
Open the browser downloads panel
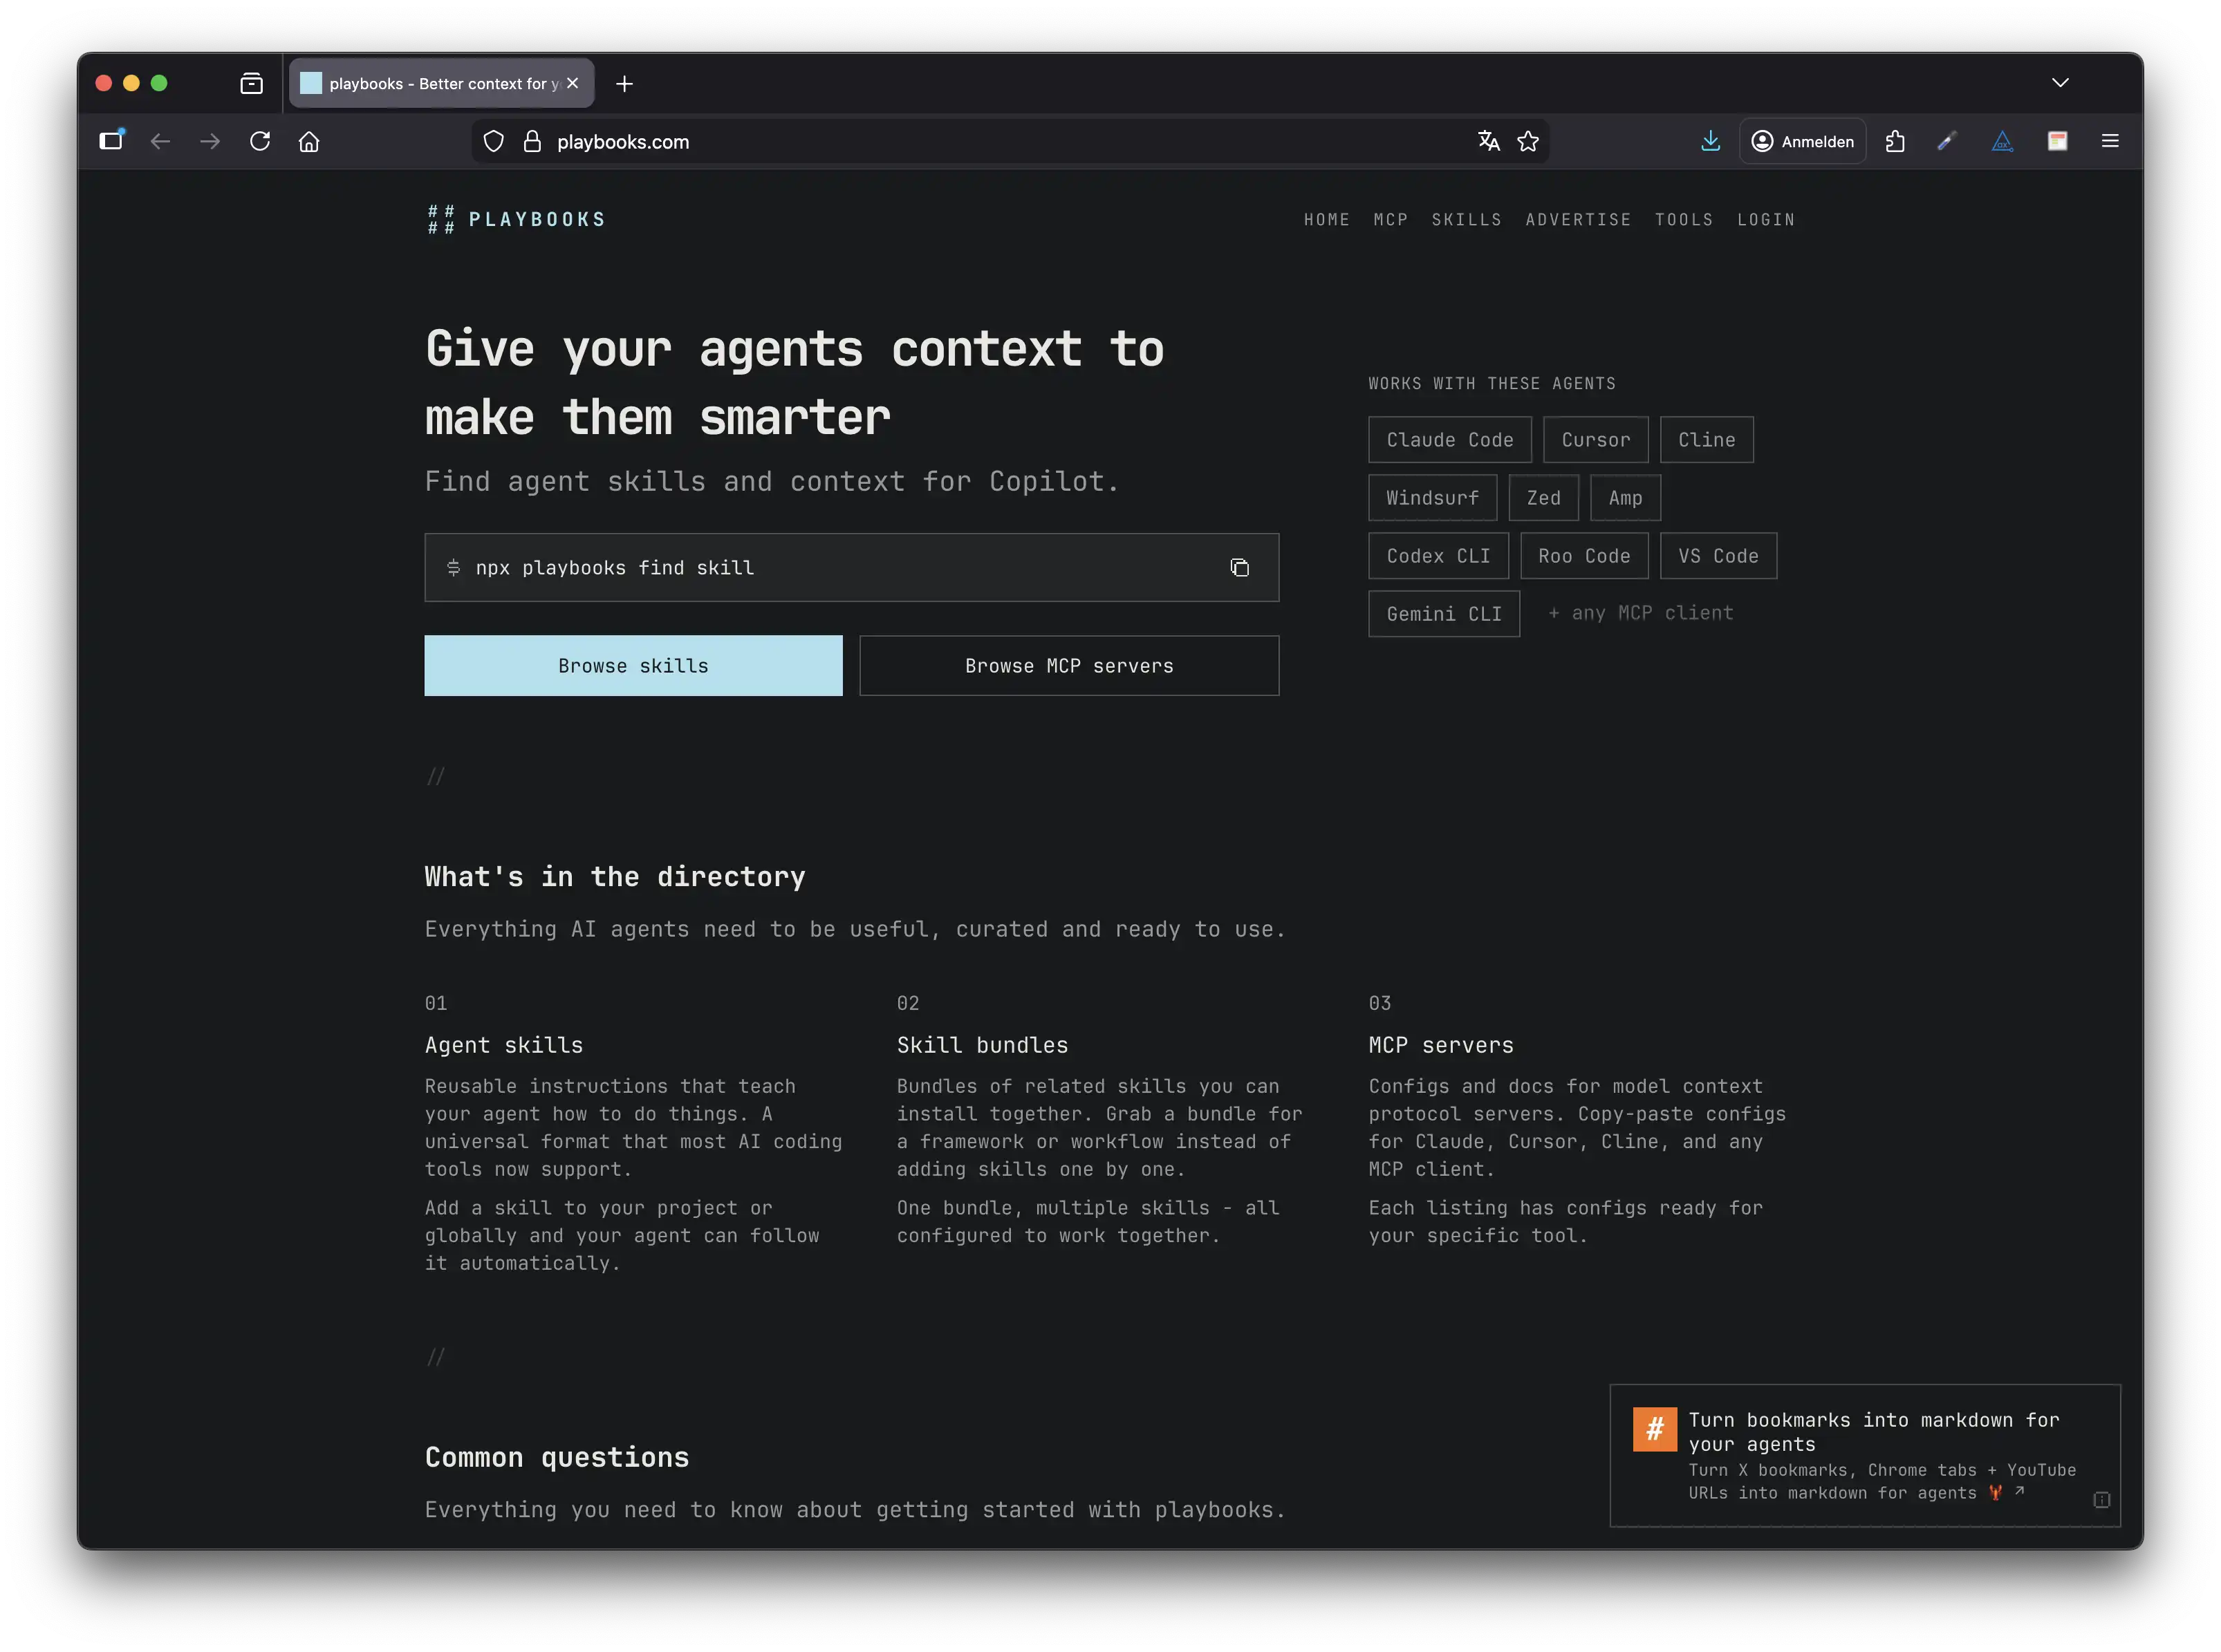click(x=1711, y=142)
